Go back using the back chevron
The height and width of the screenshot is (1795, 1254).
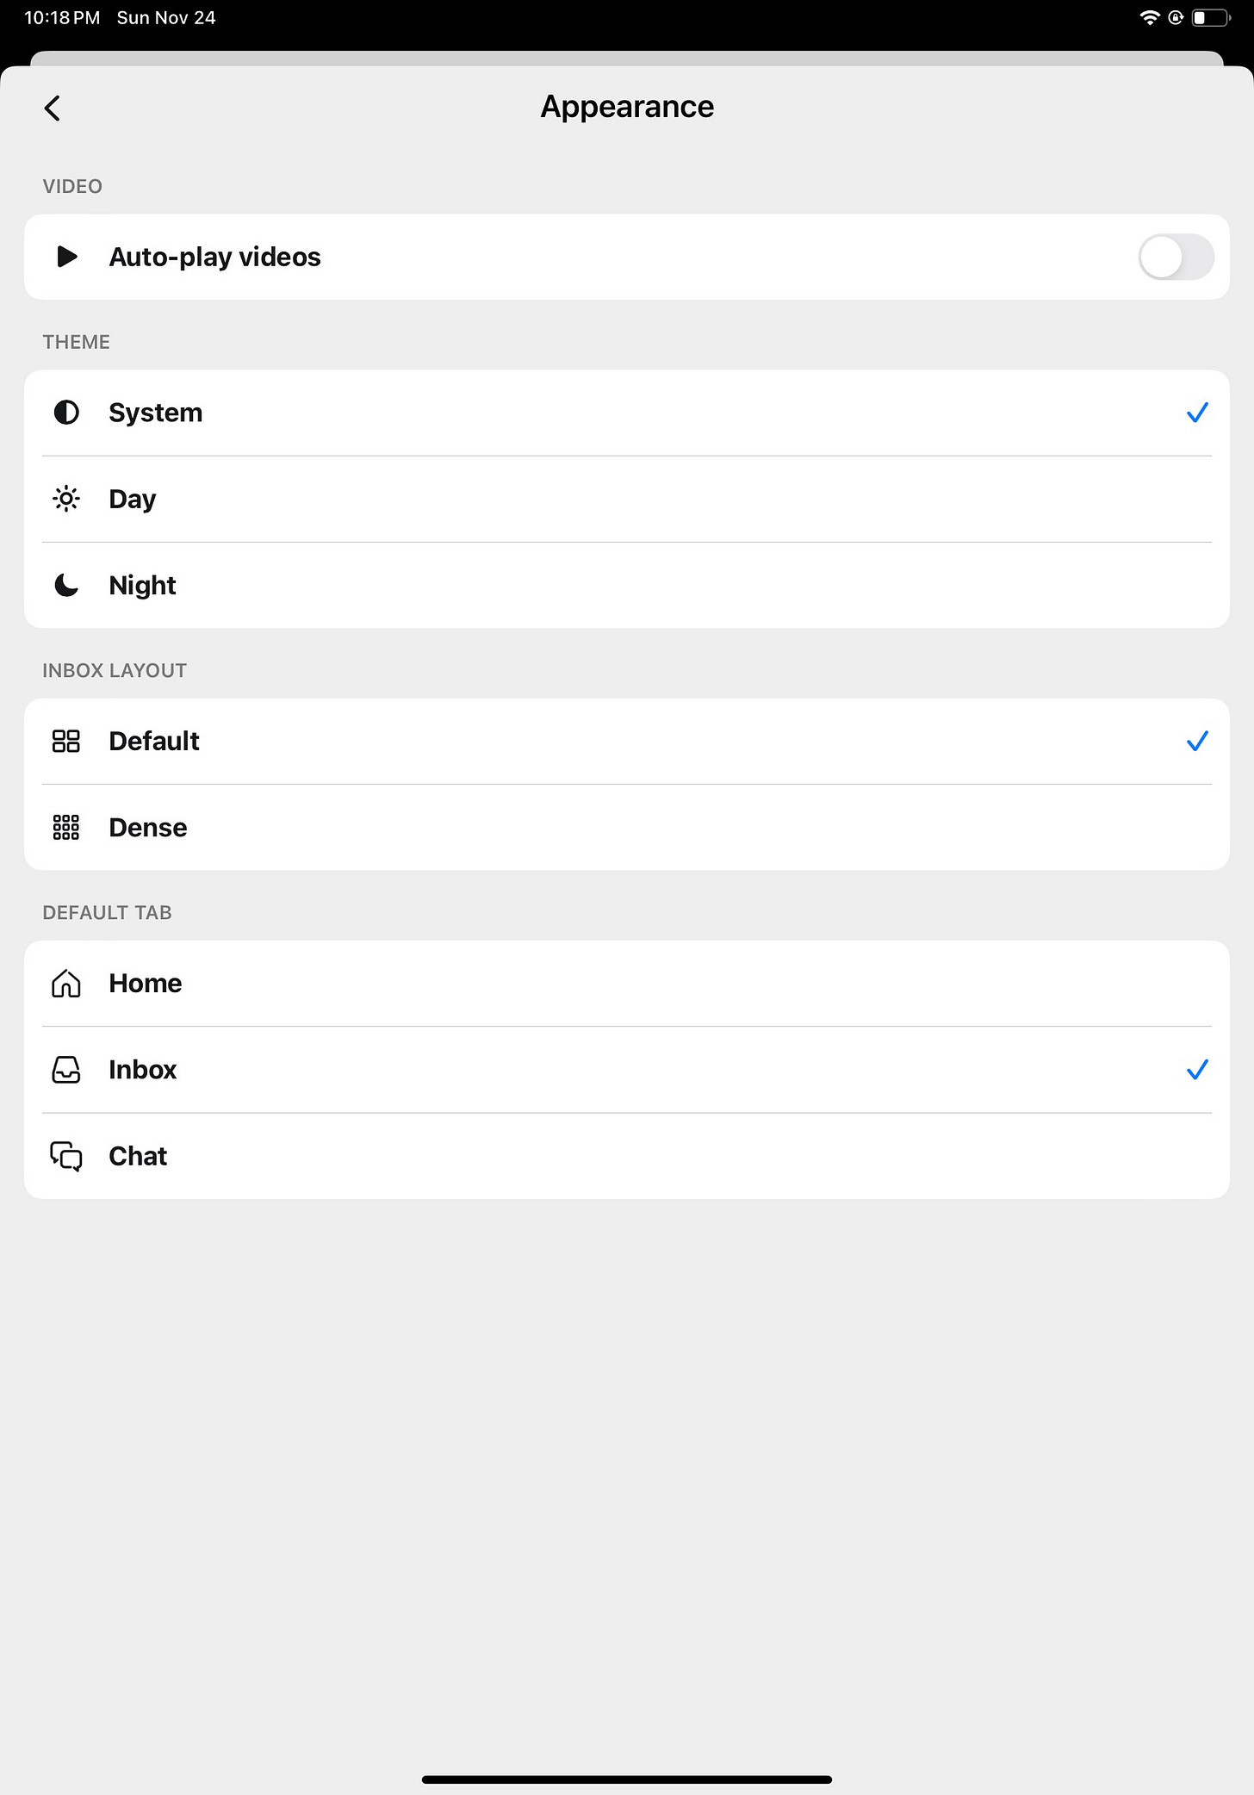coord(53,108)
